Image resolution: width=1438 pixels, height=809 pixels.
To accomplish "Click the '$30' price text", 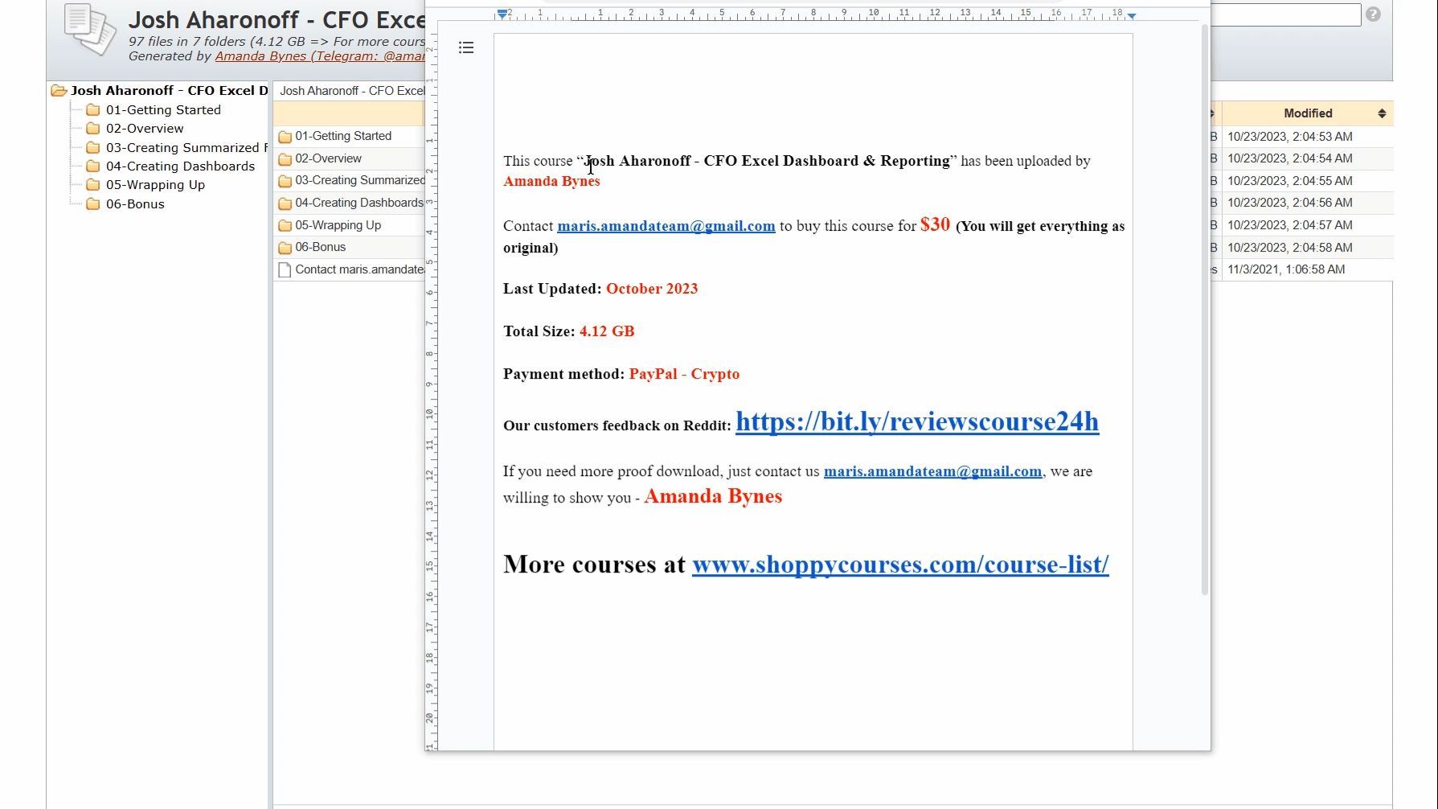I will tap(935, 224).
